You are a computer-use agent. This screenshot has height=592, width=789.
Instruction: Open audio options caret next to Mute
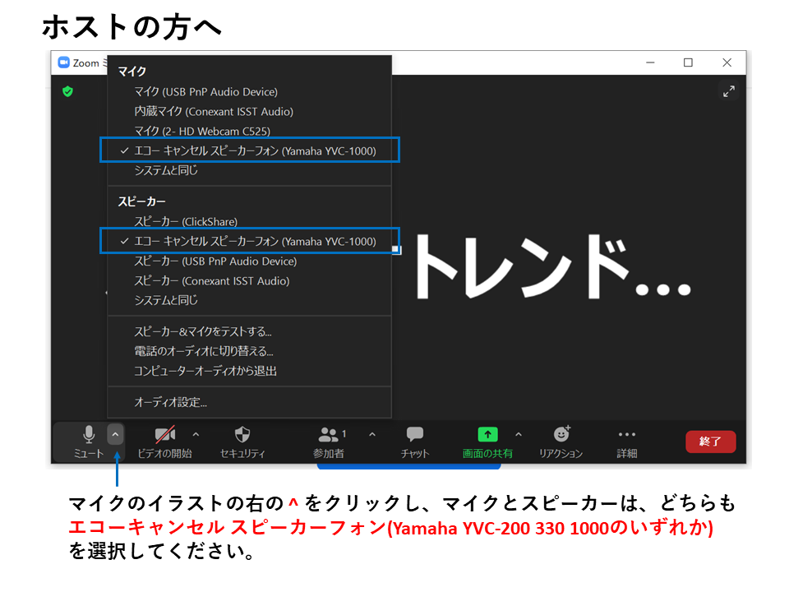point(115,434)
